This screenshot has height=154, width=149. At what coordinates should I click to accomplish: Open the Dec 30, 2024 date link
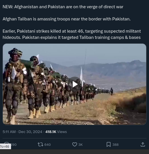point(30,132)
